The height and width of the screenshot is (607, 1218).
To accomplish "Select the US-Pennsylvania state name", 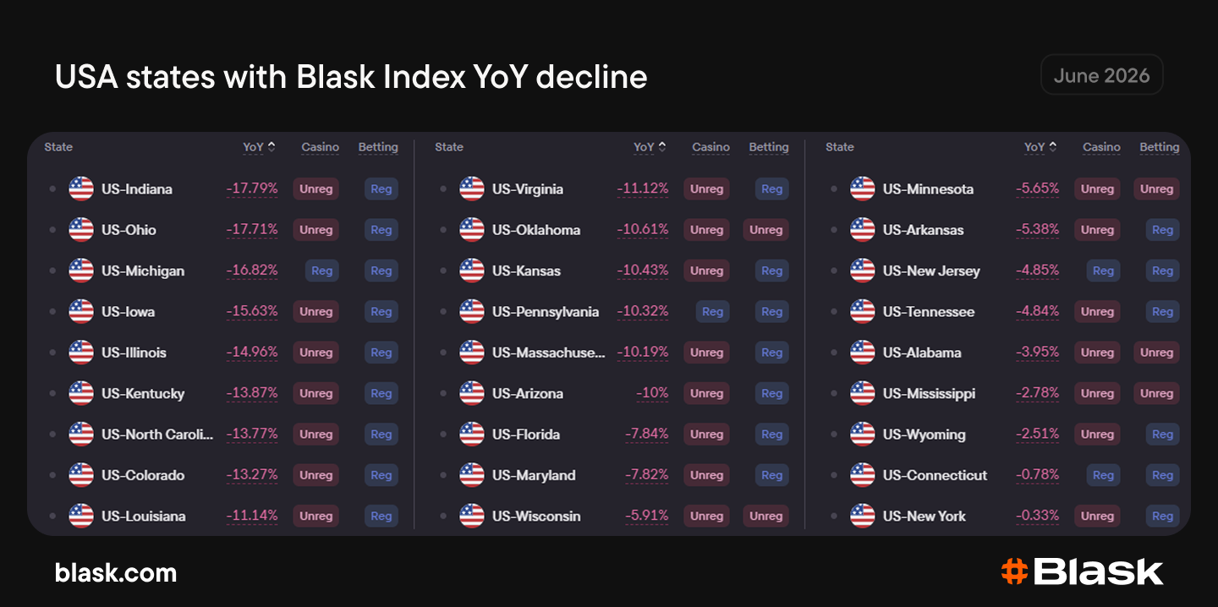I will [546, 312].
